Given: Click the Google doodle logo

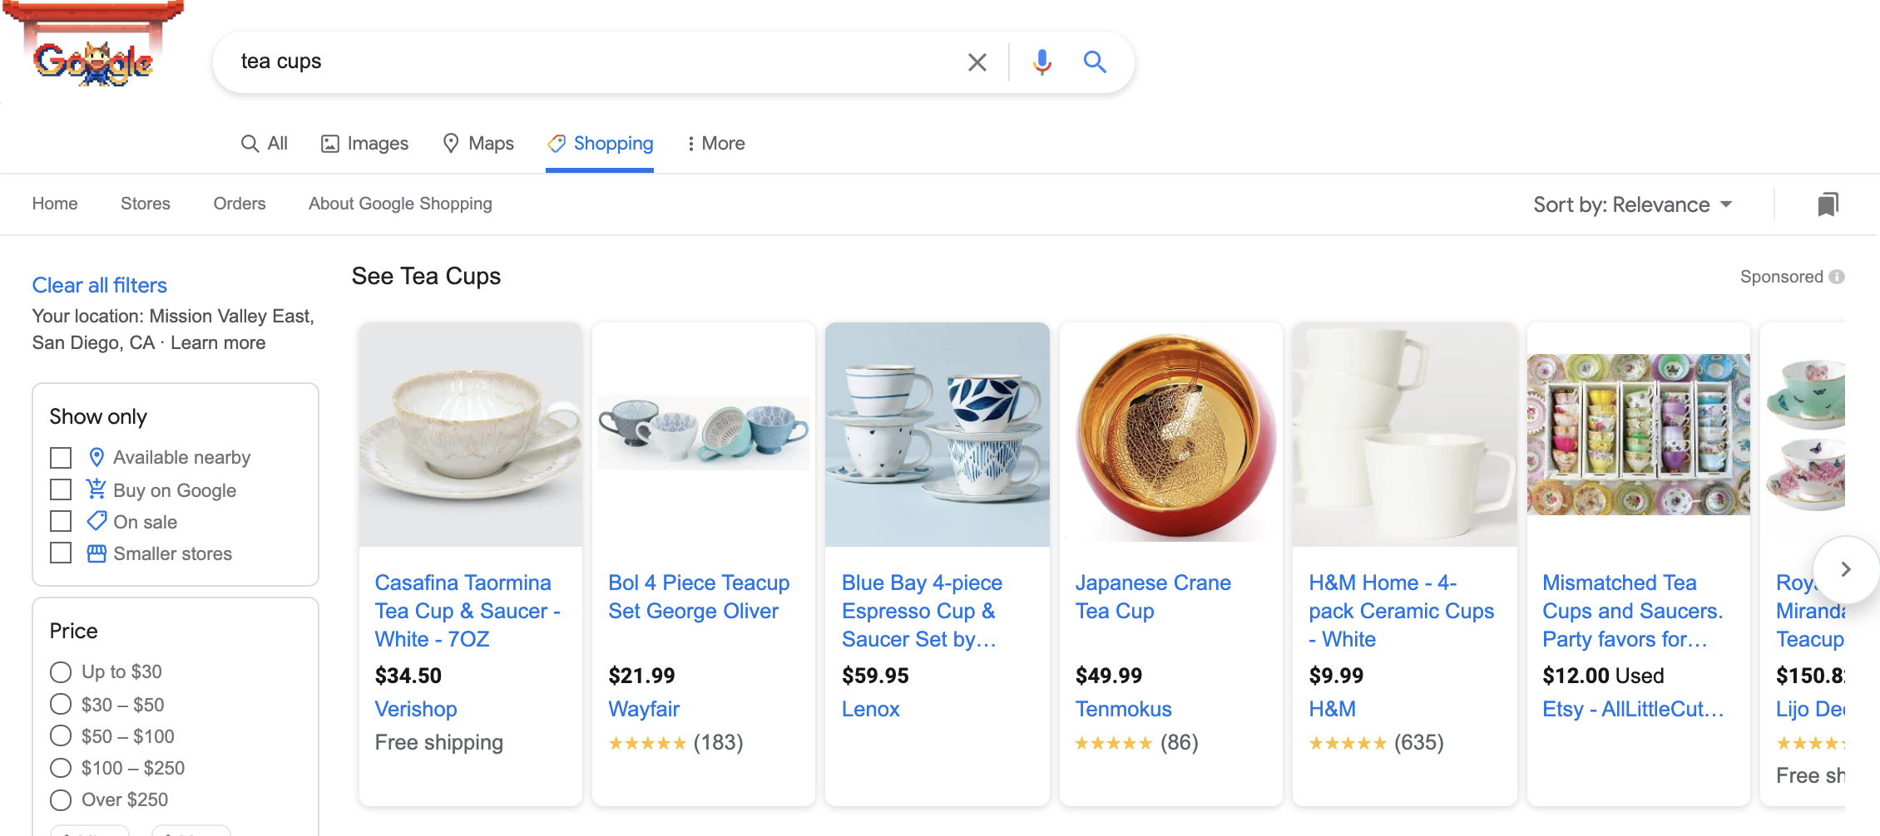Looking at the screenshot, I should [x=94, y=60].
